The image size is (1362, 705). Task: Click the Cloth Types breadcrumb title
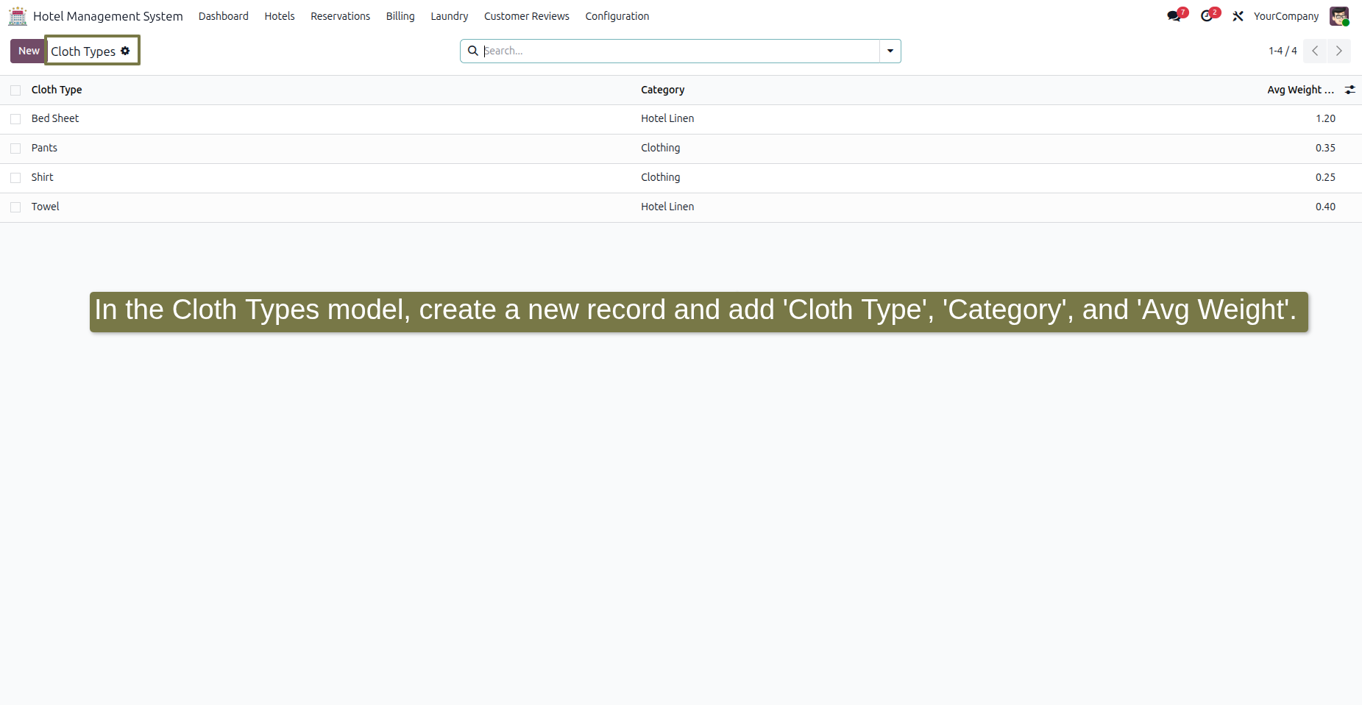83,51
